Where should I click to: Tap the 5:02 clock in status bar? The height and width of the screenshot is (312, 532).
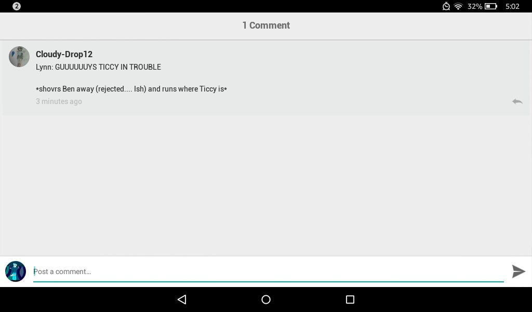tap(512, 6)
